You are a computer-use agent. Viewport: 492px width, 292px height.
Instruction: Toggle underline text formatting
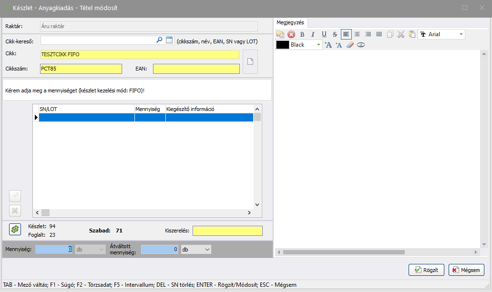[x=324, y=34]
